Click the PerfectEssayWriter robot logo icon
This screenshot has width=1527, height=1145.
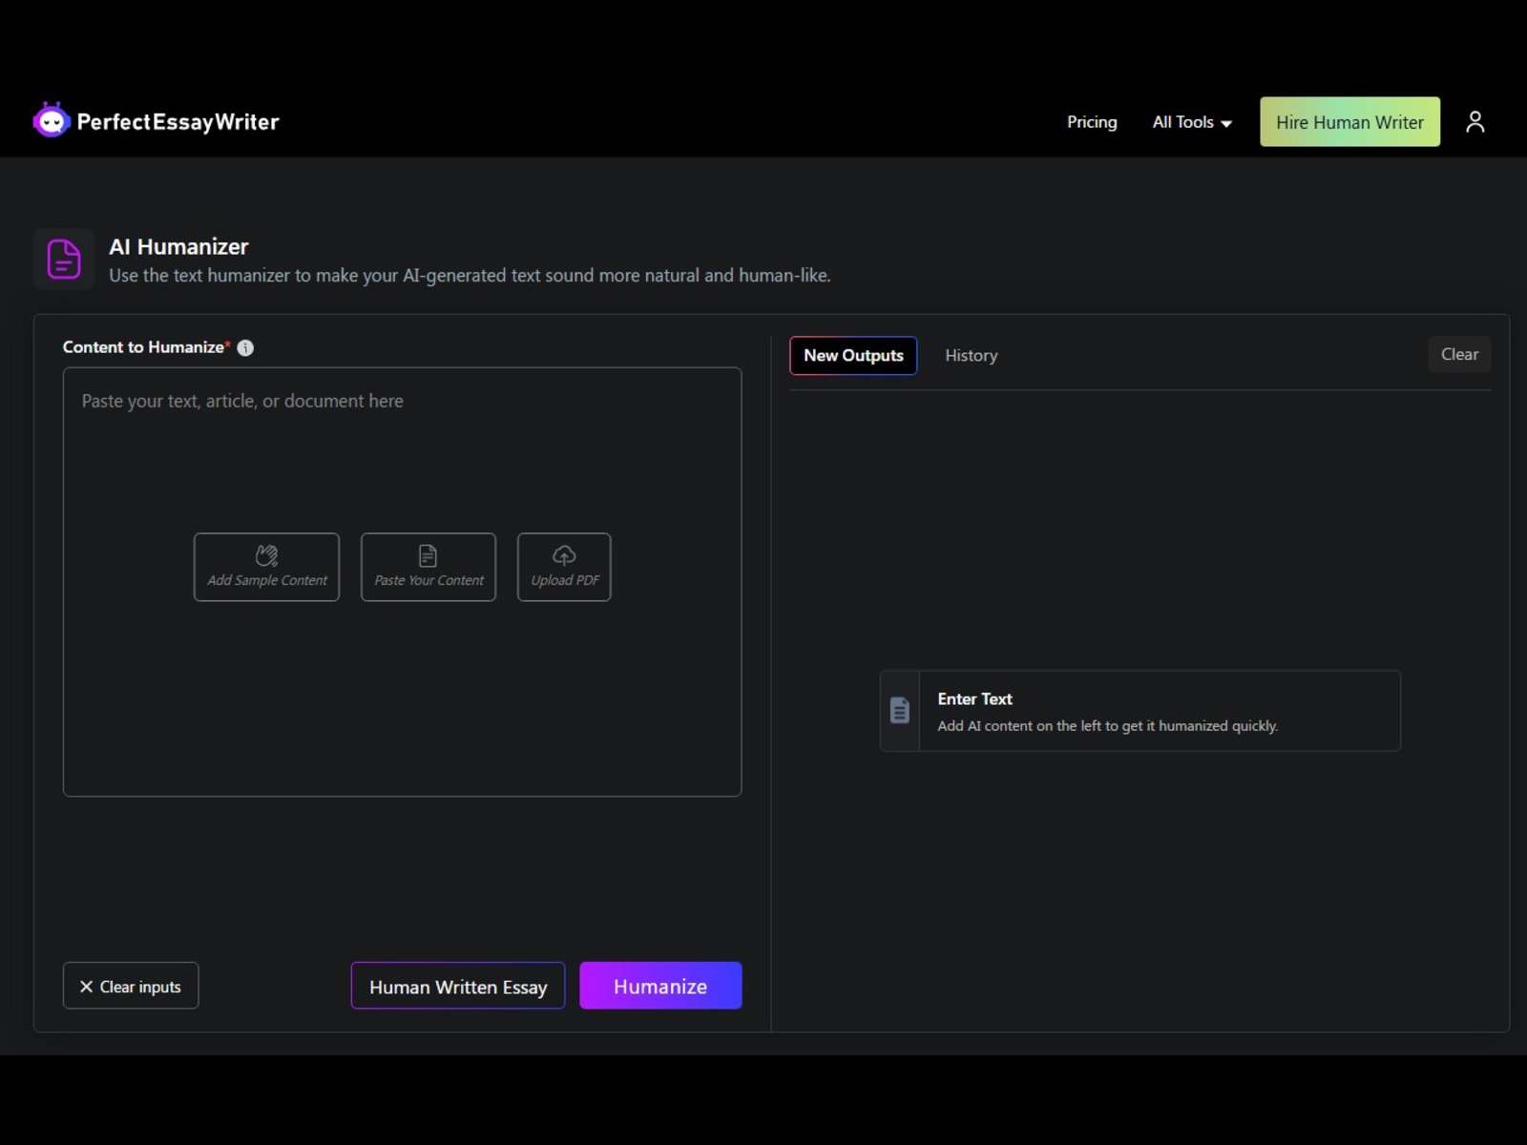tap(51, 119)
